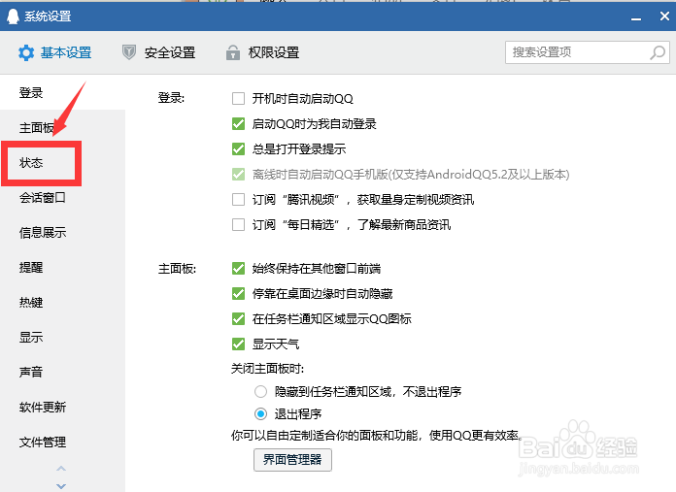Select 隐藏到任务栏通知区域 radio option
Screen dimensions: 676x492
pyautogui.click(x=260, y=392)
